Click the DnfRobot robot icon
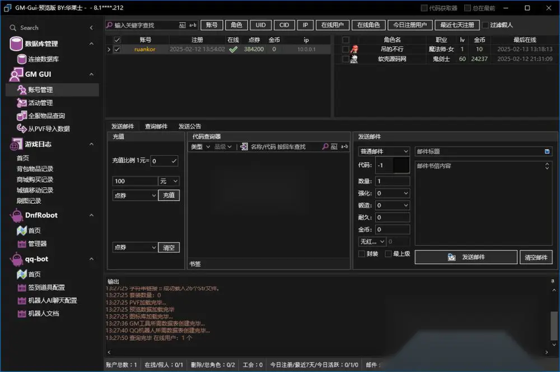 [x=16, y=215]
